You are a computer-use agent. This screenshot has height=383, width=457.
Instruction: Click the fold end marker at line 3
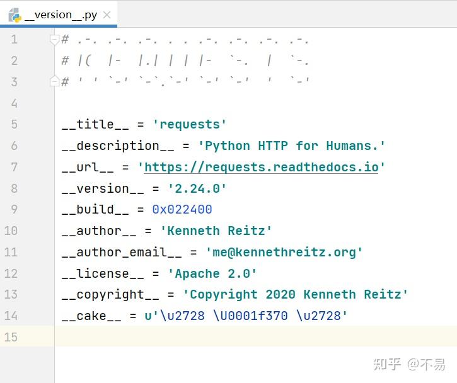(54, 81)
